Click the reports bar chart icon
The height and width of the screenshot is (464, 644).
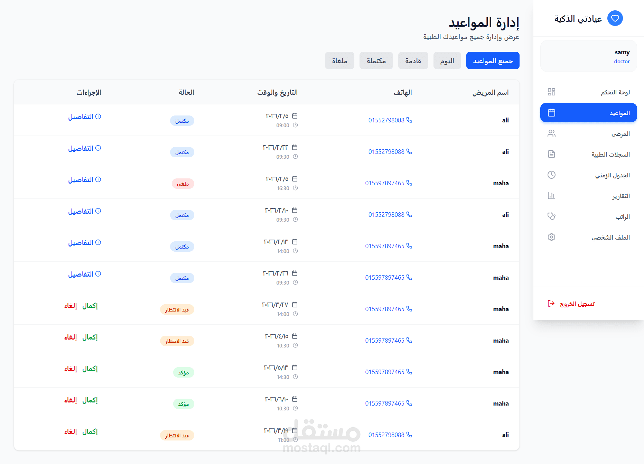pos(551,196)
